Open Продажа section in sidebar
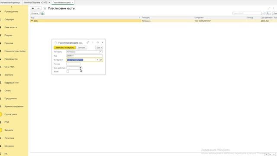This screenshot has width=277, height=156. 9,43
